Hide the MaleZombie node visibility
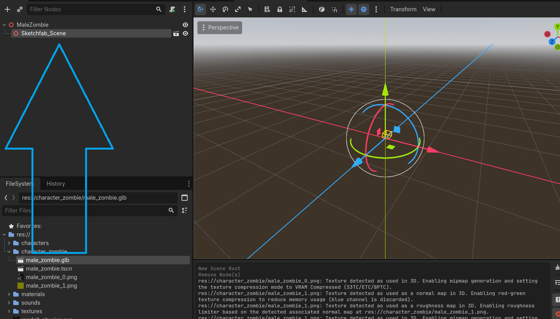The image size is (560, 319). pos(185,25)
